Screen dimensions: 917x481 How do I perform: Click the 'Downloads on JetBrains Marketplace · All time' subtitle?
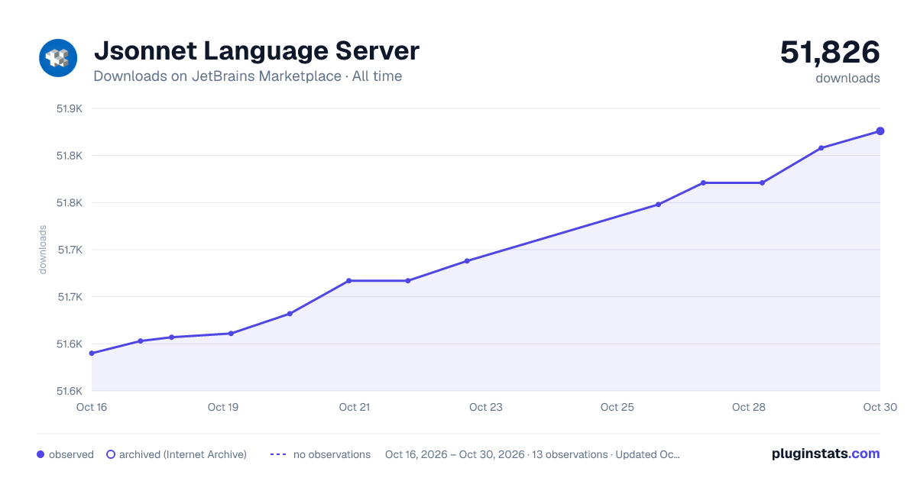(248, 76)
